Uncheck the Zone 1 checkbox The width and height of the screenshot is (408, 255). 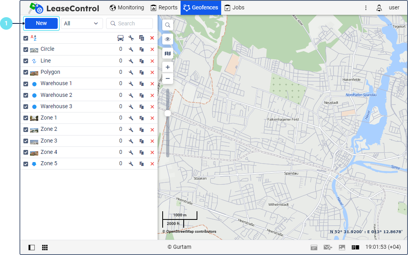coord(25,118)
